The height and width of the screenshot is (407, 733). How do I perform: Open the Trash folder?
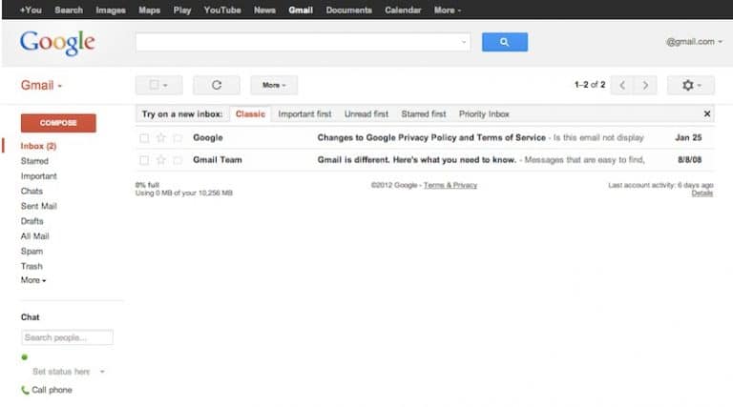pos(31,266)
